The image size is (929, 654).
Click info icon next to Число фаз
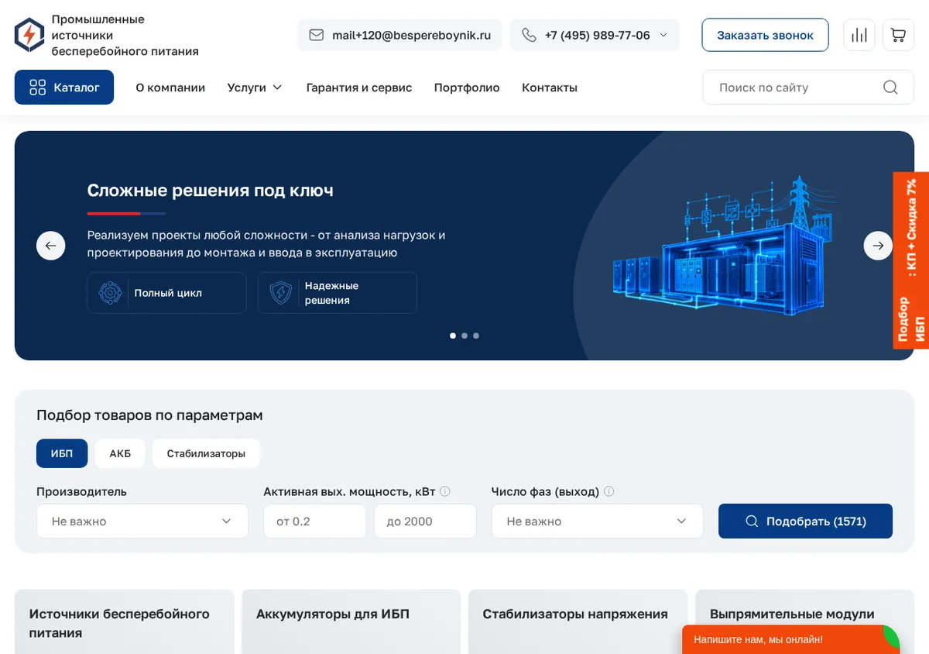click(609, 491)
